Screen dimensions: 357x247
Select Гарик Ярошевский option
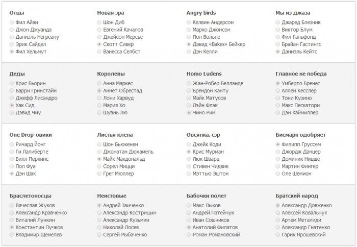point(277,235)
